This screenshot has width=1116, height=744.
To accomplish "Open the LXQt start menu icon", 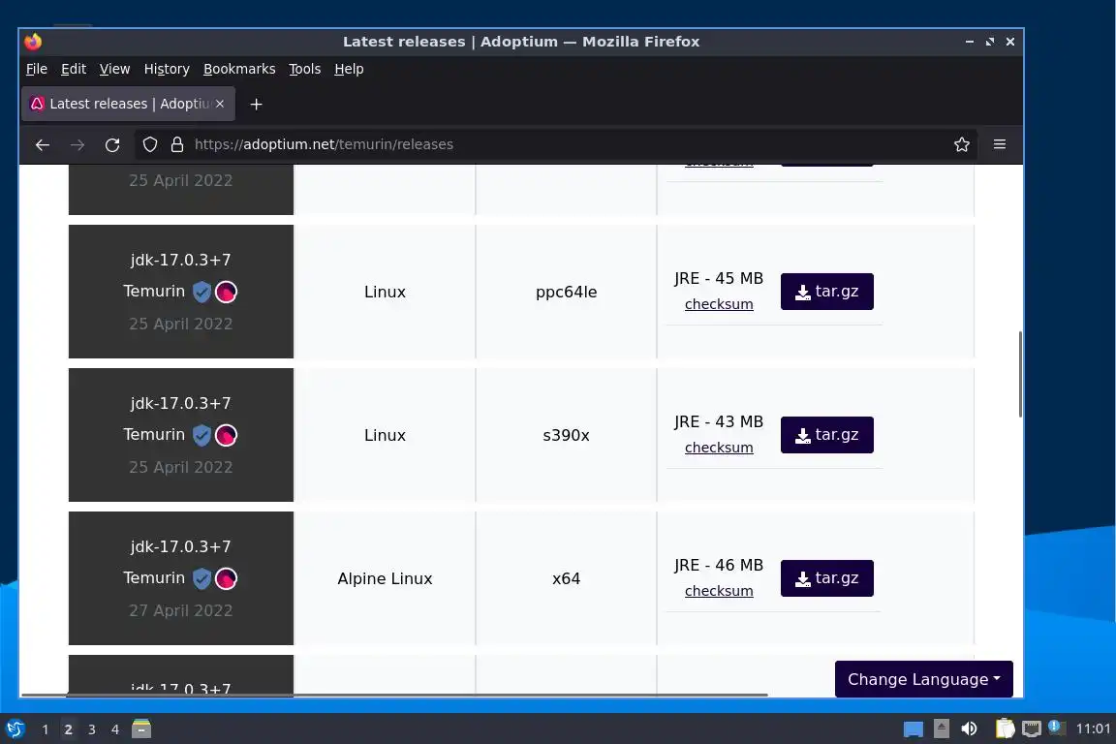I will [15, 729].
